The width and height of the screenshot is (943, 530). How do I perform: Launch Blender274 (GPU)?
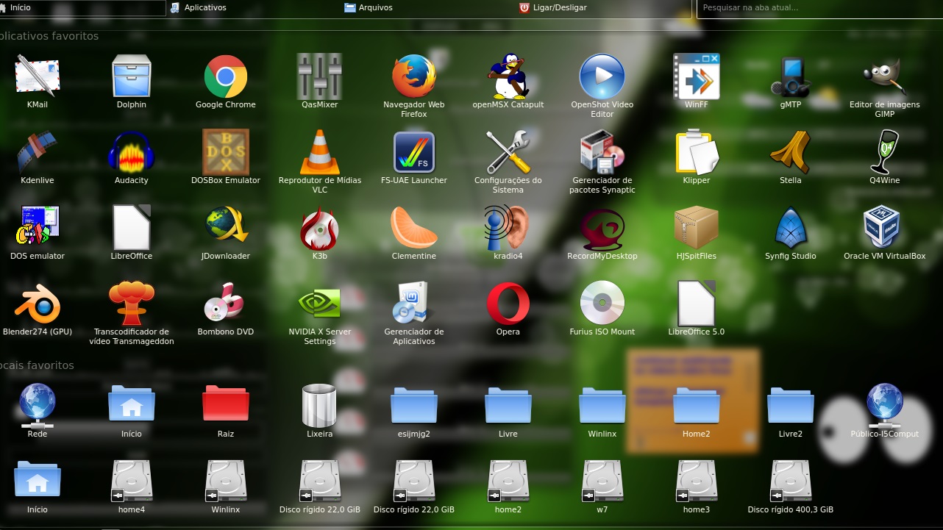38,304
